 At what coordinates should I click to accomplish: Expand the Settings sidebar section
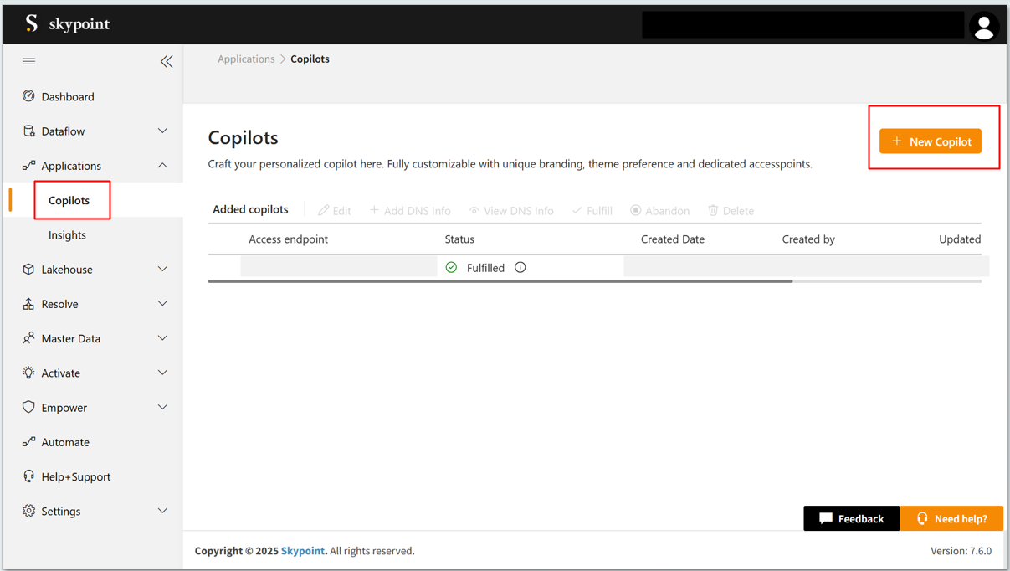[93, 512]
